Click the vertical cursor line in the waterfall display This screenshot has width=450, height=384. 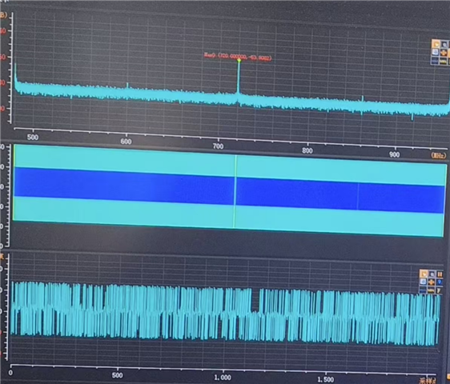(235, 191)
